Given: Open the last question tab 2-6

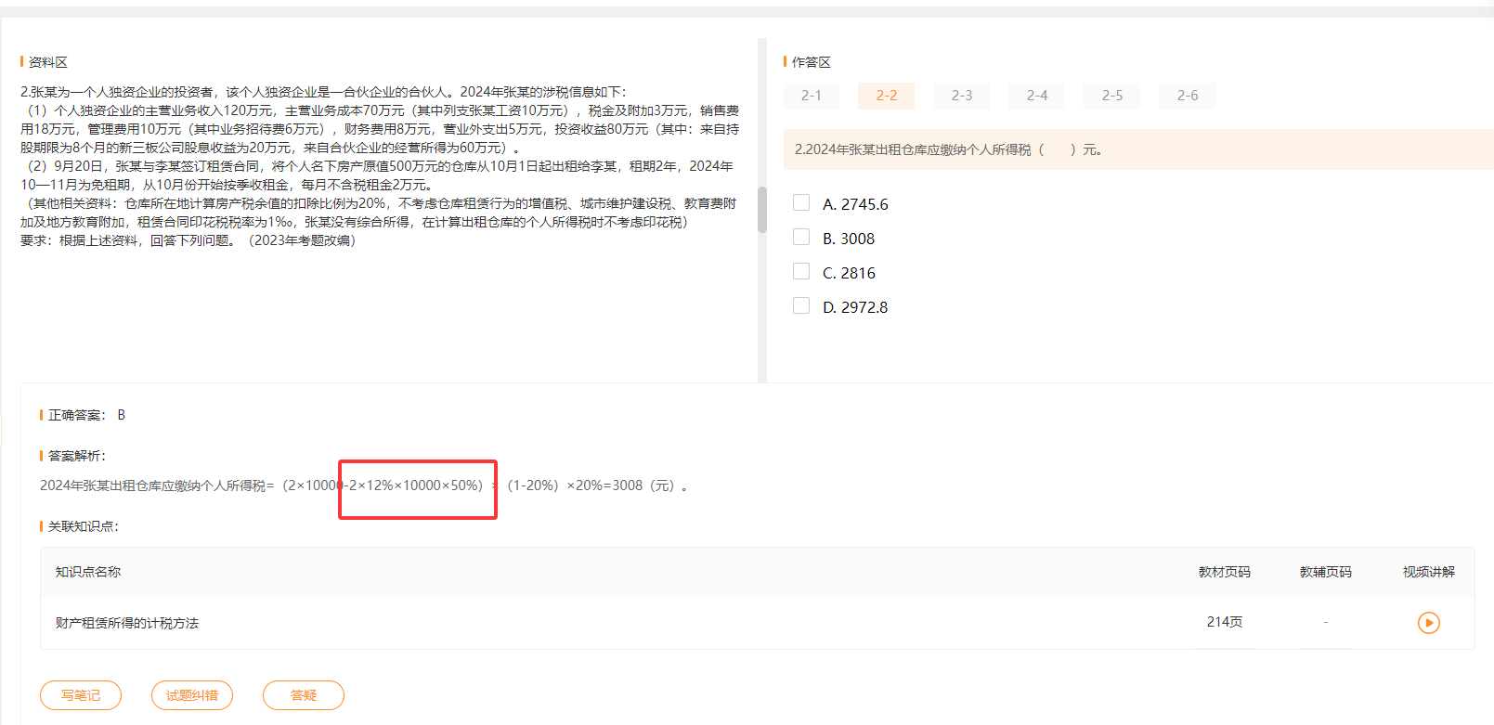Looking at the screenshot, I should click(1187, 96).
